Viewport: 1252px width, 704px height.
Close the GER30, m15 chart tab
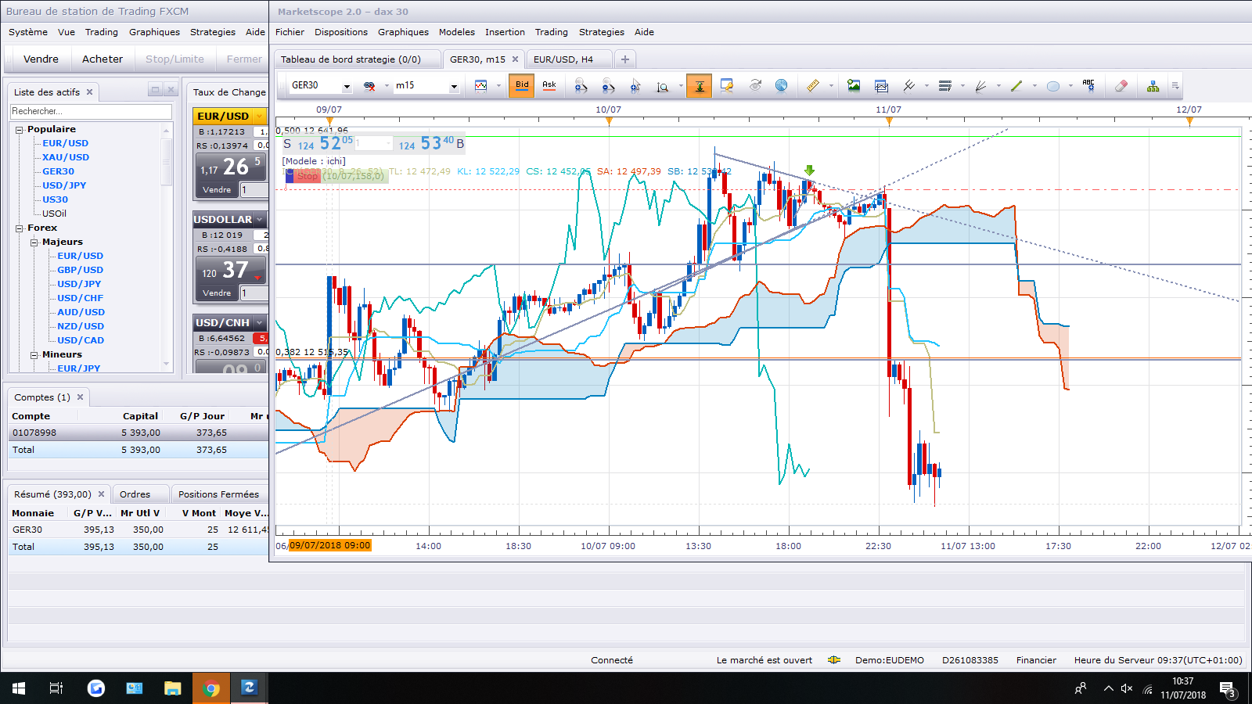[x=515, y=59]
